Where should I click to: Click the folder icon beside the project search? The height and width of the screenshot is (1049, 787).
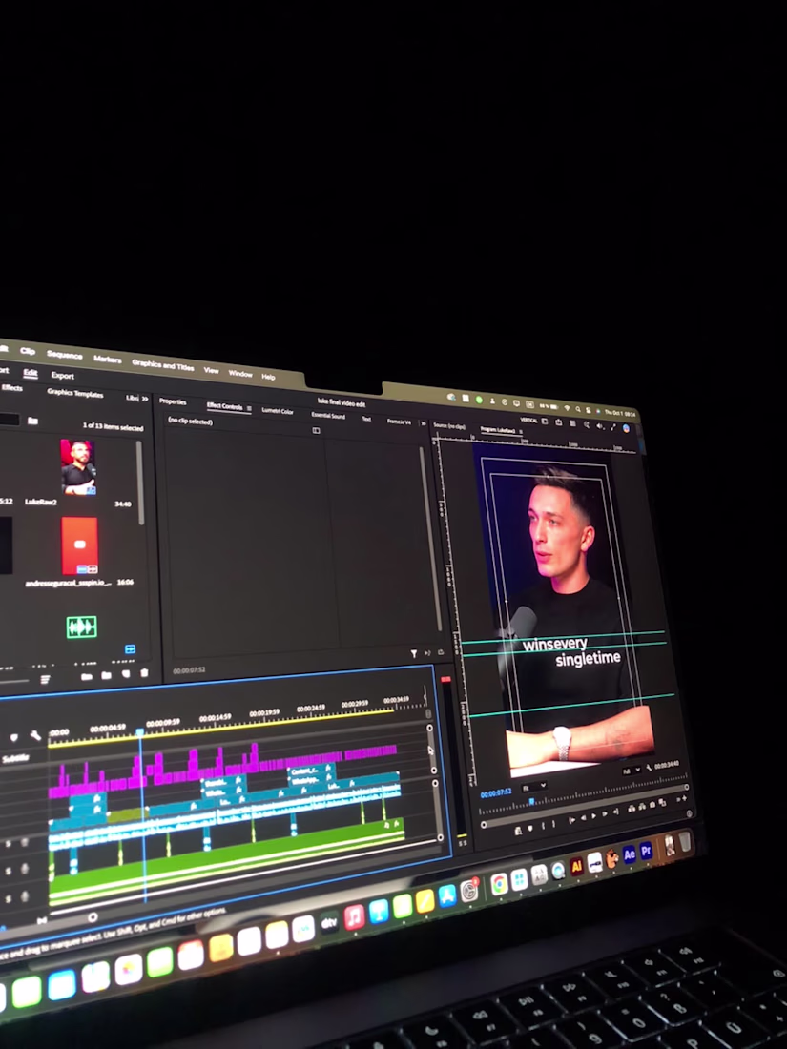(32, 421)
